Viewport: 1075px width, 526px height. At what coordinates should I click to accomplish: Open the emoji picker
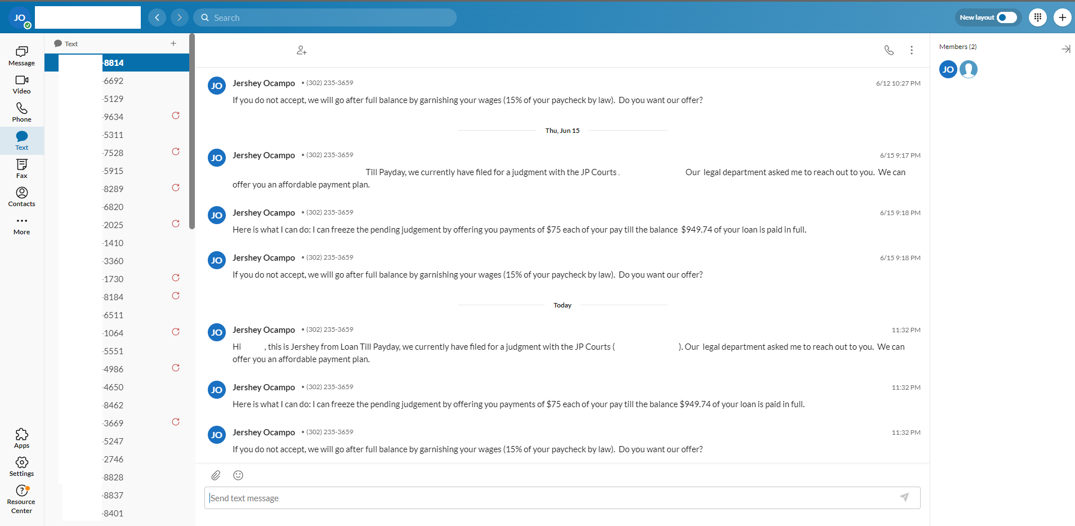click(238, 475)
